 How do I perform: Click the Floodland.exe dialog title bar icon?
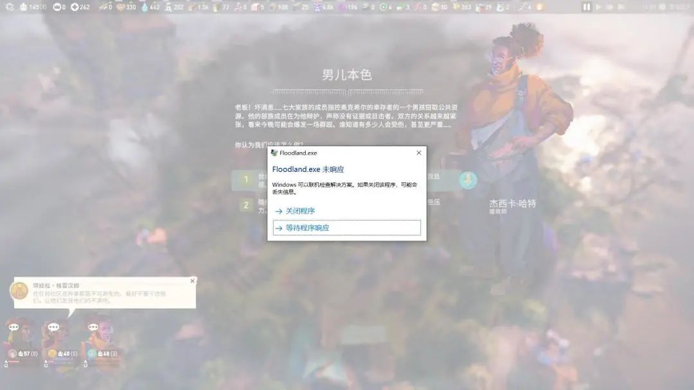click(274, 153)
